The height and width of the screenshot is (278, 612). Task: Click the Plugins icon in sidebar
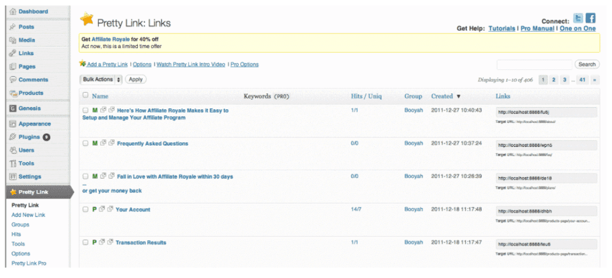12,137
